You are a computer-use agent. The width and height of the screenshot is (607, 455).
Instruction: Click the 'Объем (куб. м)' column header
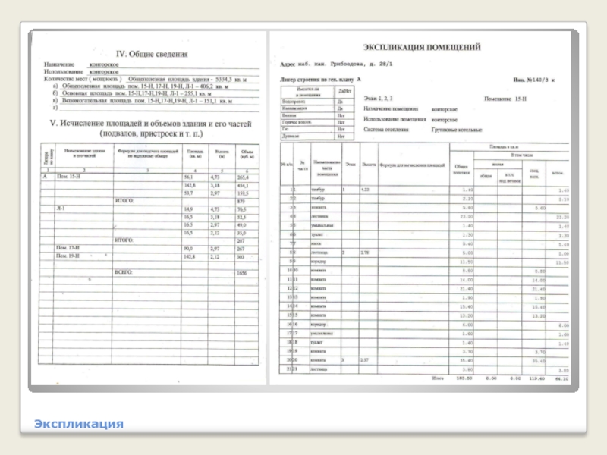247,154
